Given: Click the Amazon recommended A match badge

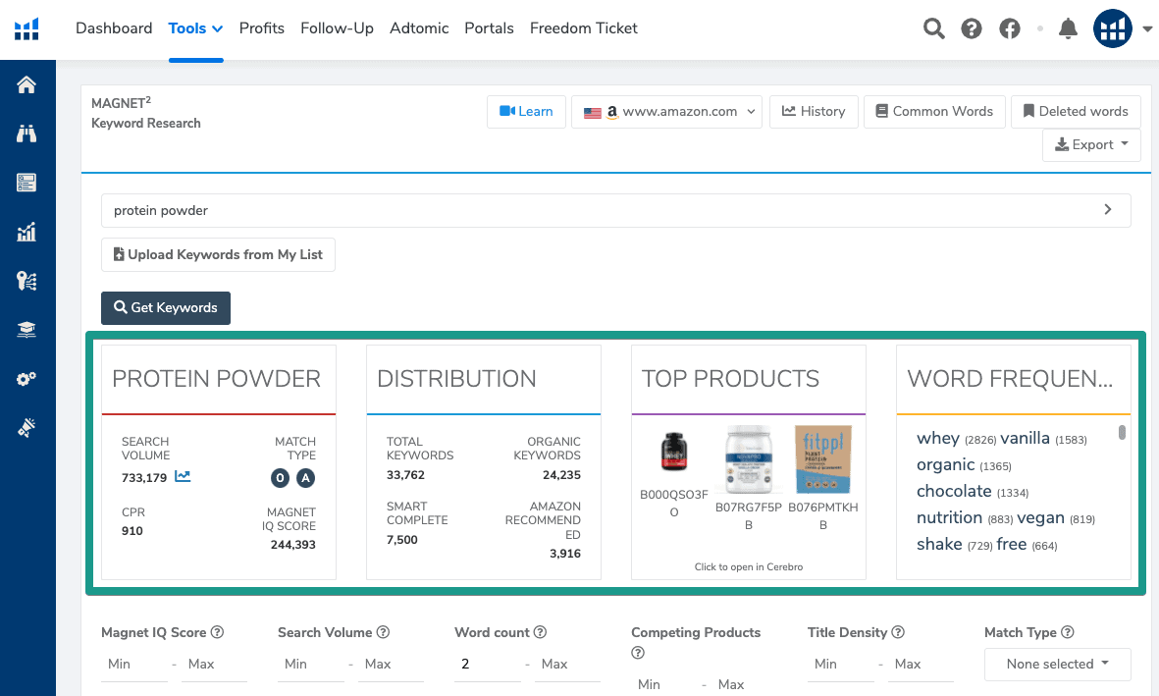Looking at the screenshot, I should pyautogui.click(x=306, y=478).
